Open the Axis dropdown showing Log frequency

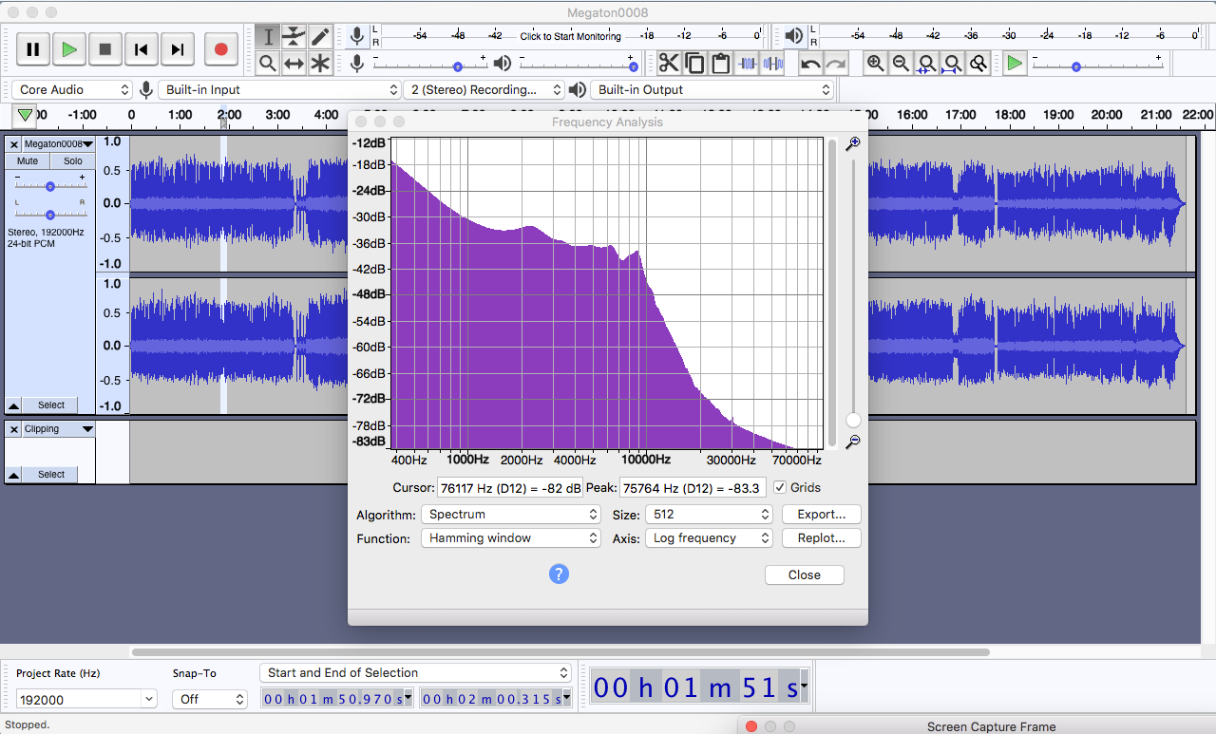[709, 537]
